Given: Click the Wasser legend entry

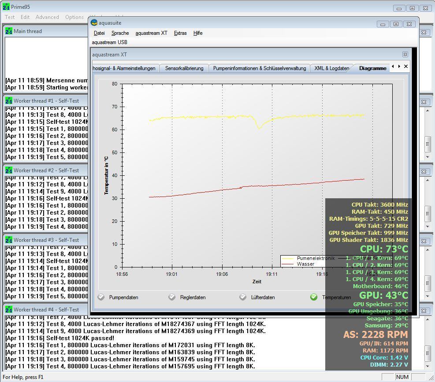Looking at the screenshot, I should [x=298, y=264].
